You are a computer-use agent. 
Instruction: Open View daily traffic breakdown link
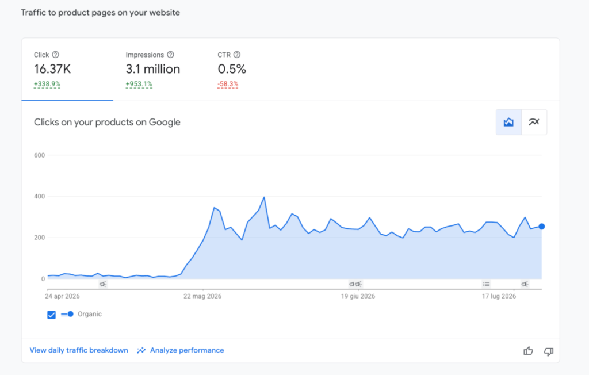(x=79, y=350)
